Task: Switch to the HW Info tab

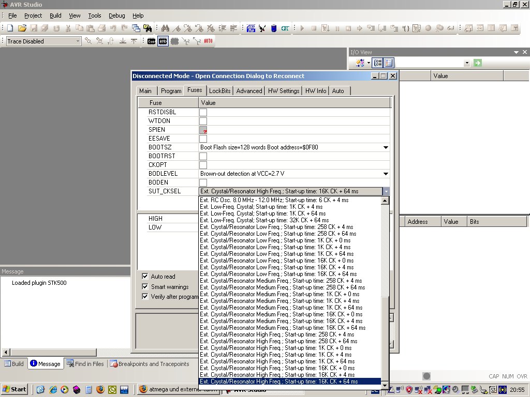Action: click(x=316, y=91)
